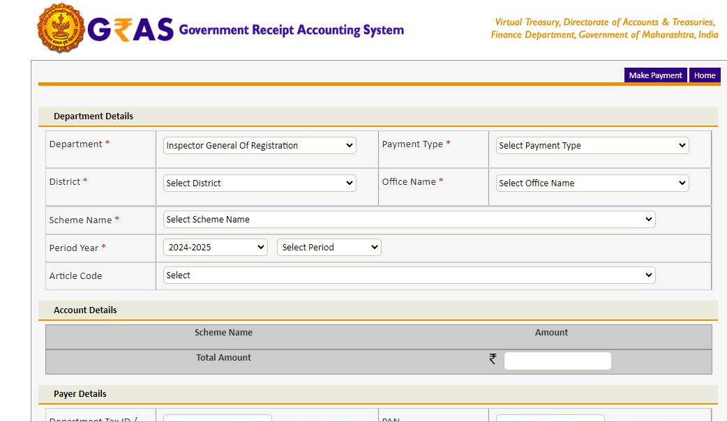Change the 2024-2025 period year dropdown
727x422 pixels.
tap(215, 248)
